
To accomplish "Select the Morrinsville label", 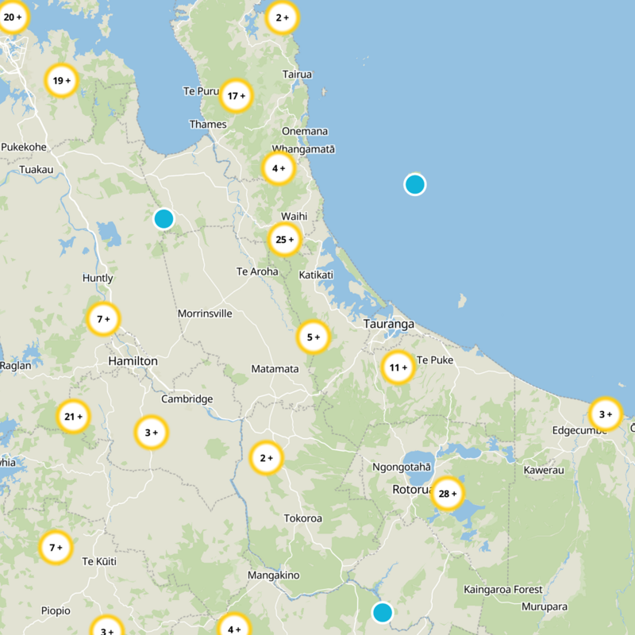I will 205,314.
